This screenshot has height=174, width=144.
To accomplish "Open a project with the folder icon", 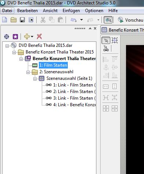I will click(x=14, y=20).
